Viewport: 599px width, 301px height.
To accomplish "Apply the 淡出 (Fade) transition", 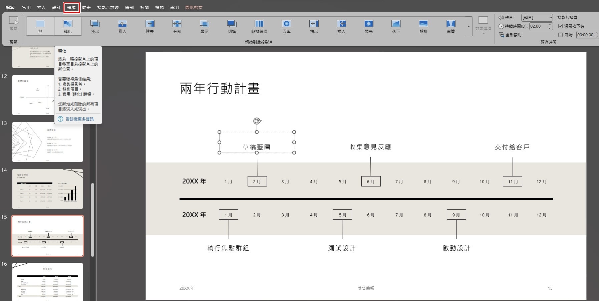I will [x=95, y=26].
